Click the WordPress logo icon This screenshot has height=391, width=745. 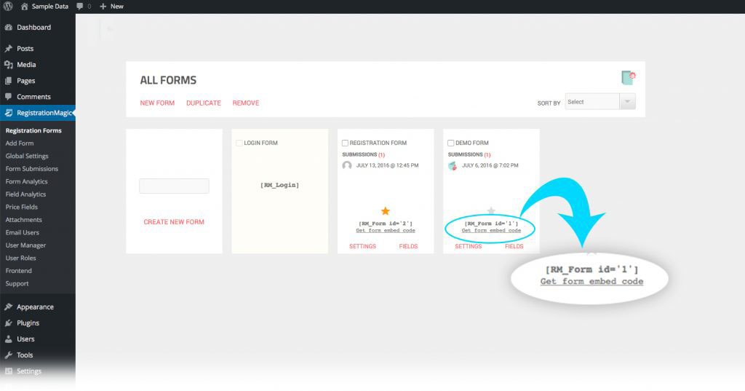[x=8, y=6]
